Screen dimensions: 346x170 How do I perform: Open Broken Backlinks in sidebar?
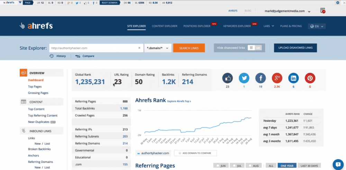pyautogui.click(x=39, y=149)
